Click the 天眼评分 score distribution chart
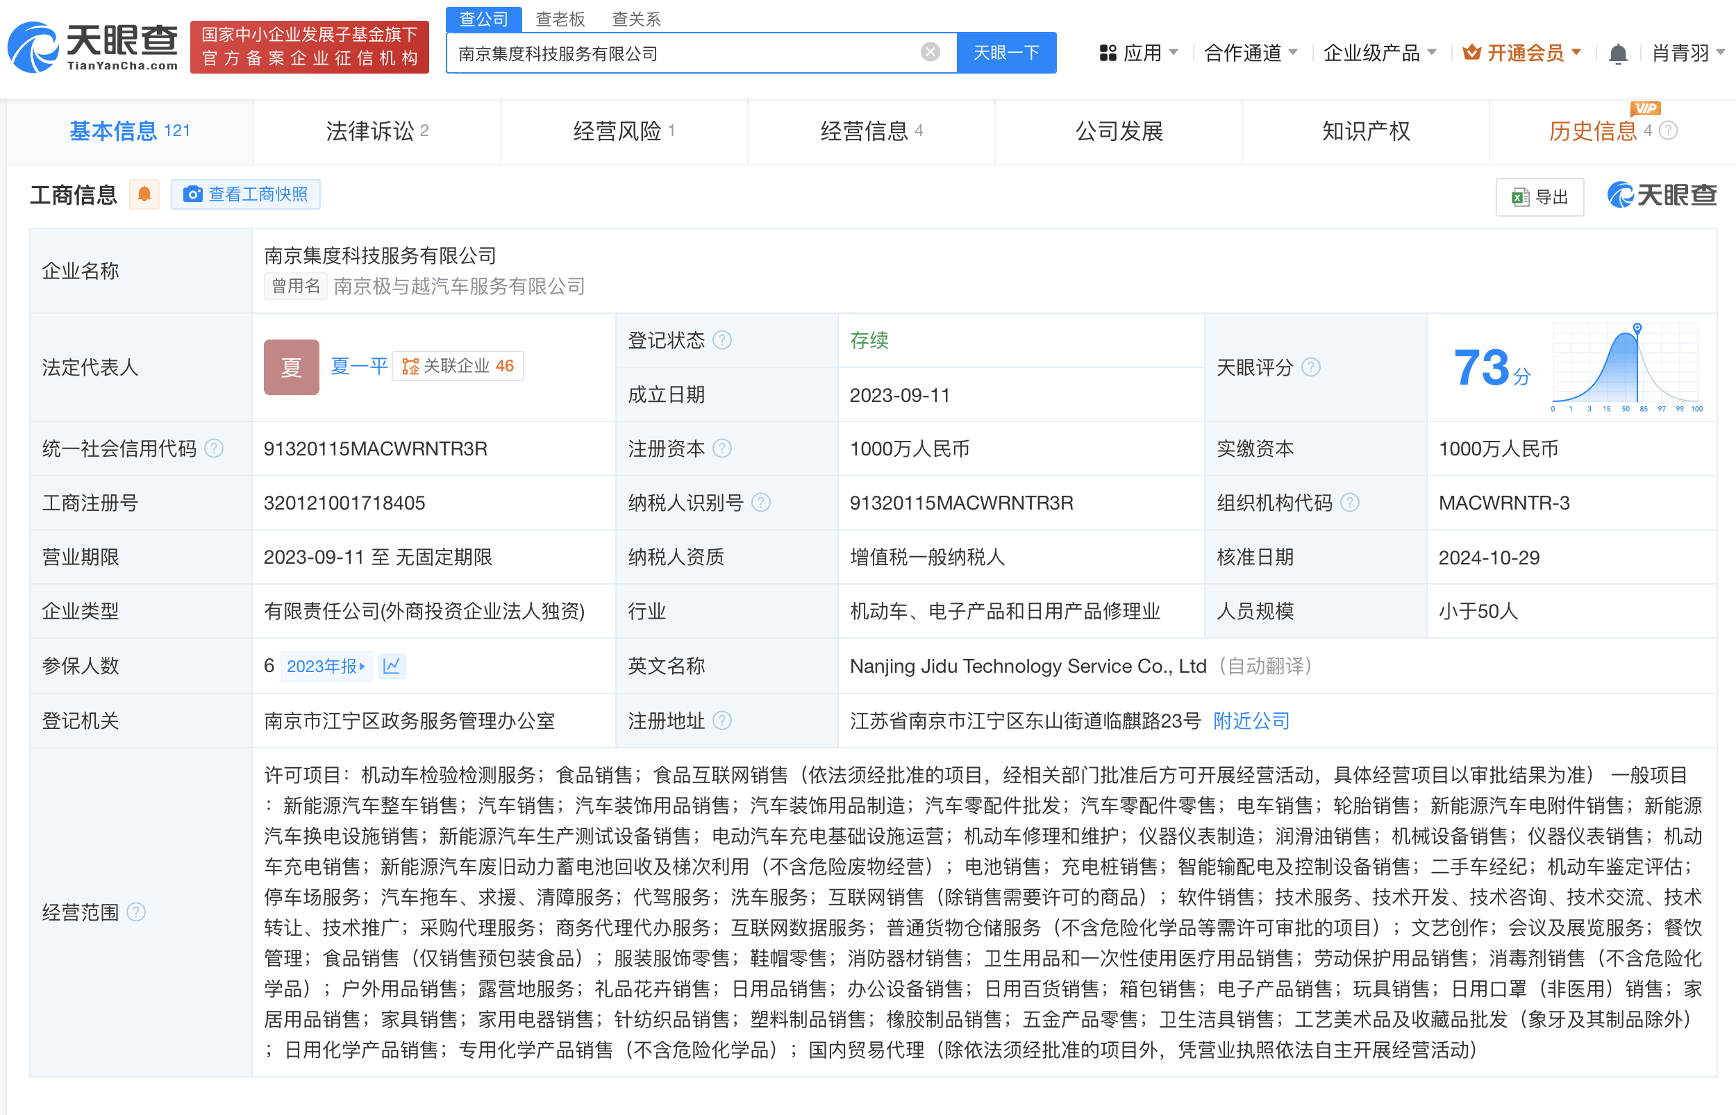The width and height of the screenshot is (1736, 1115). pyautogui.click(x=1626, y=367)
